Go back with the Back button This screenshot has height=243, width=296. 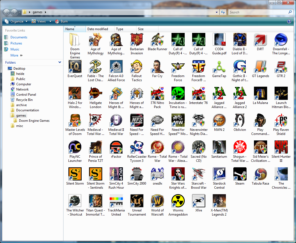point(6,12)
